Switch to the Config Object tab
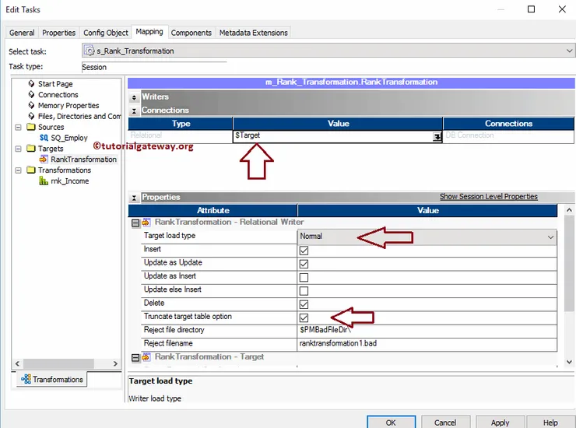 click(105, 33)
